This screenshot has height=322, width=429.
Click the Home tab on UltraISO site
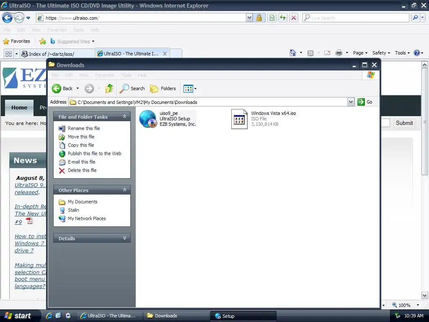[x=19, y=108]
